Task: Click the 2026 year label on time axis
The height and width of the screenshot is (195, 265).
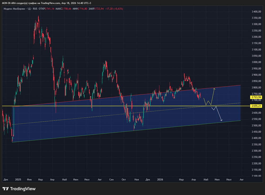Action: pyautogui.click(x=160, y=179)
